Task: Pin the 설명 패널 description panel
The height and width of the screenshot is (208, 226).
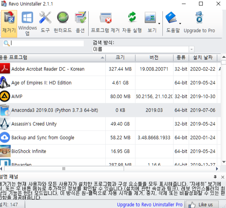Action: click(x=215, y=177)
